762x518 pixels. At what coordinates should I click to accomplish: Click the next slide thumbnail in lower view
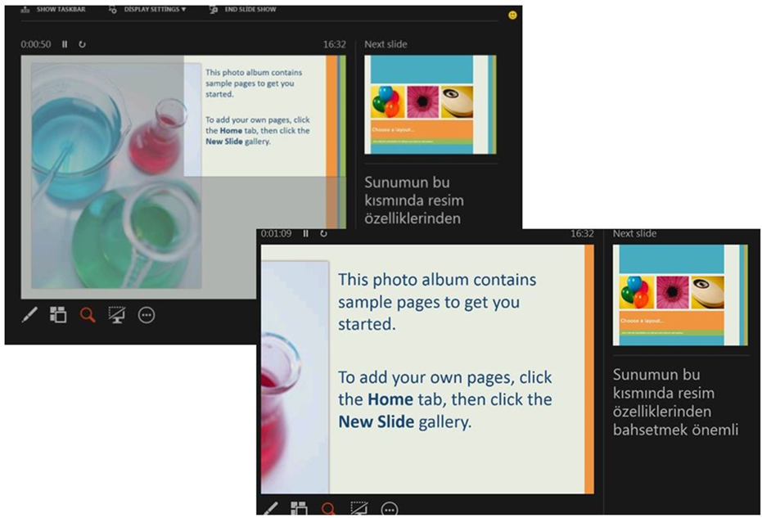tap(679, 295)
